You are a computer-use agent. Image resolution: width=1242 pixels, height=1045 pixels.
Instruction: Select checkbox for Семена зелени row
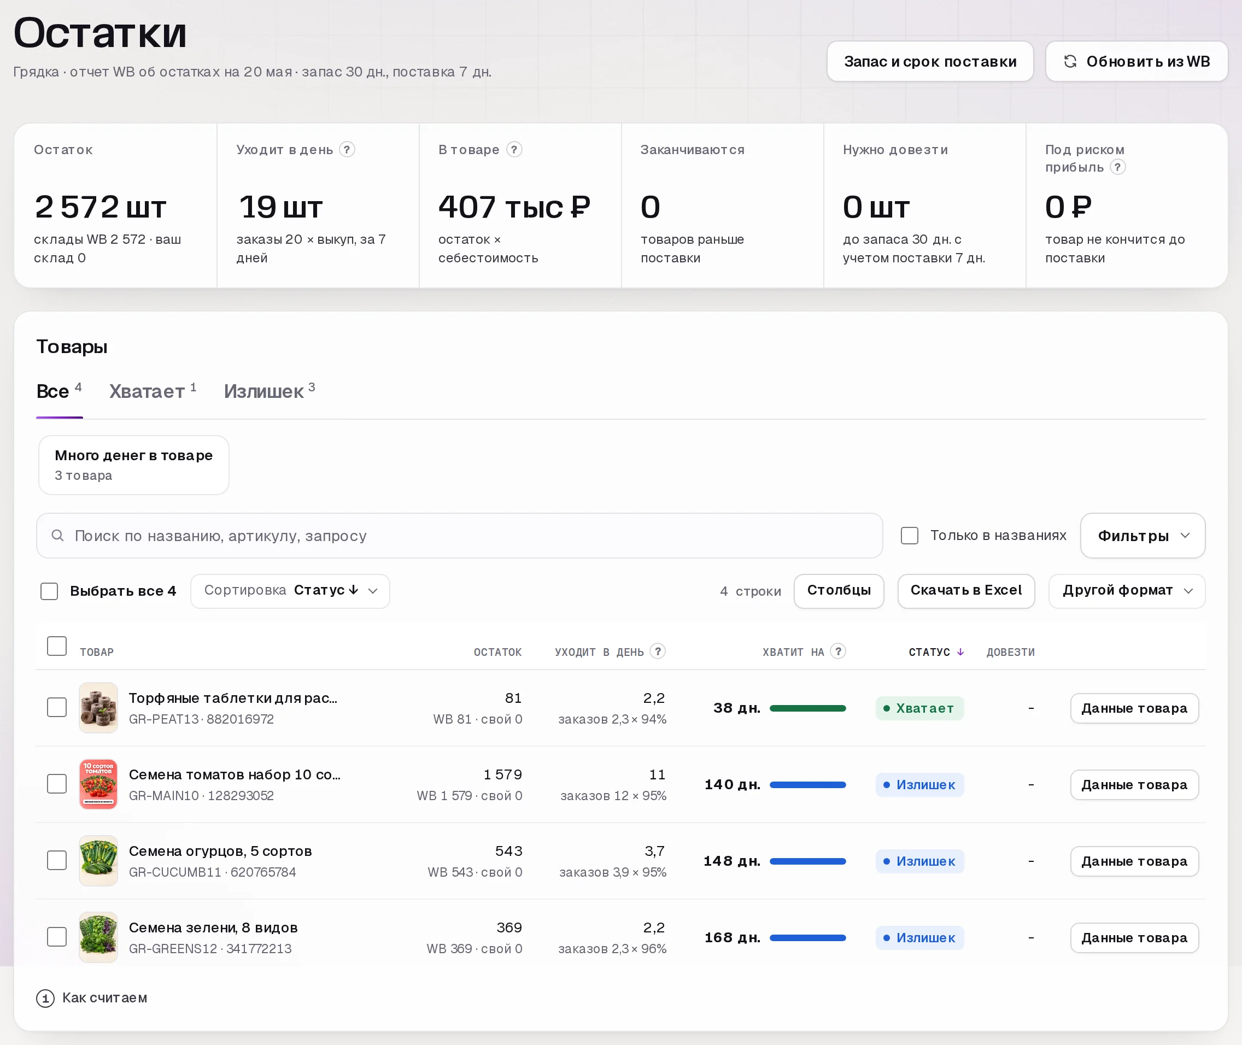click(x=57, y=937)
